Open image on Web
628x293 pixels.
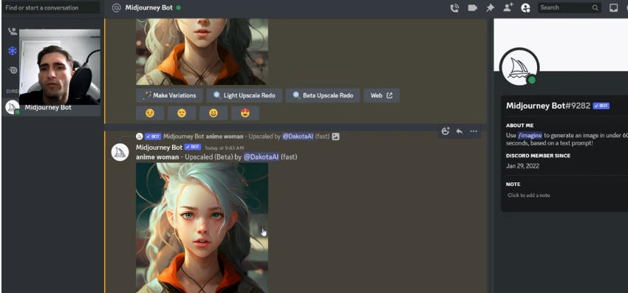[382, 95]
